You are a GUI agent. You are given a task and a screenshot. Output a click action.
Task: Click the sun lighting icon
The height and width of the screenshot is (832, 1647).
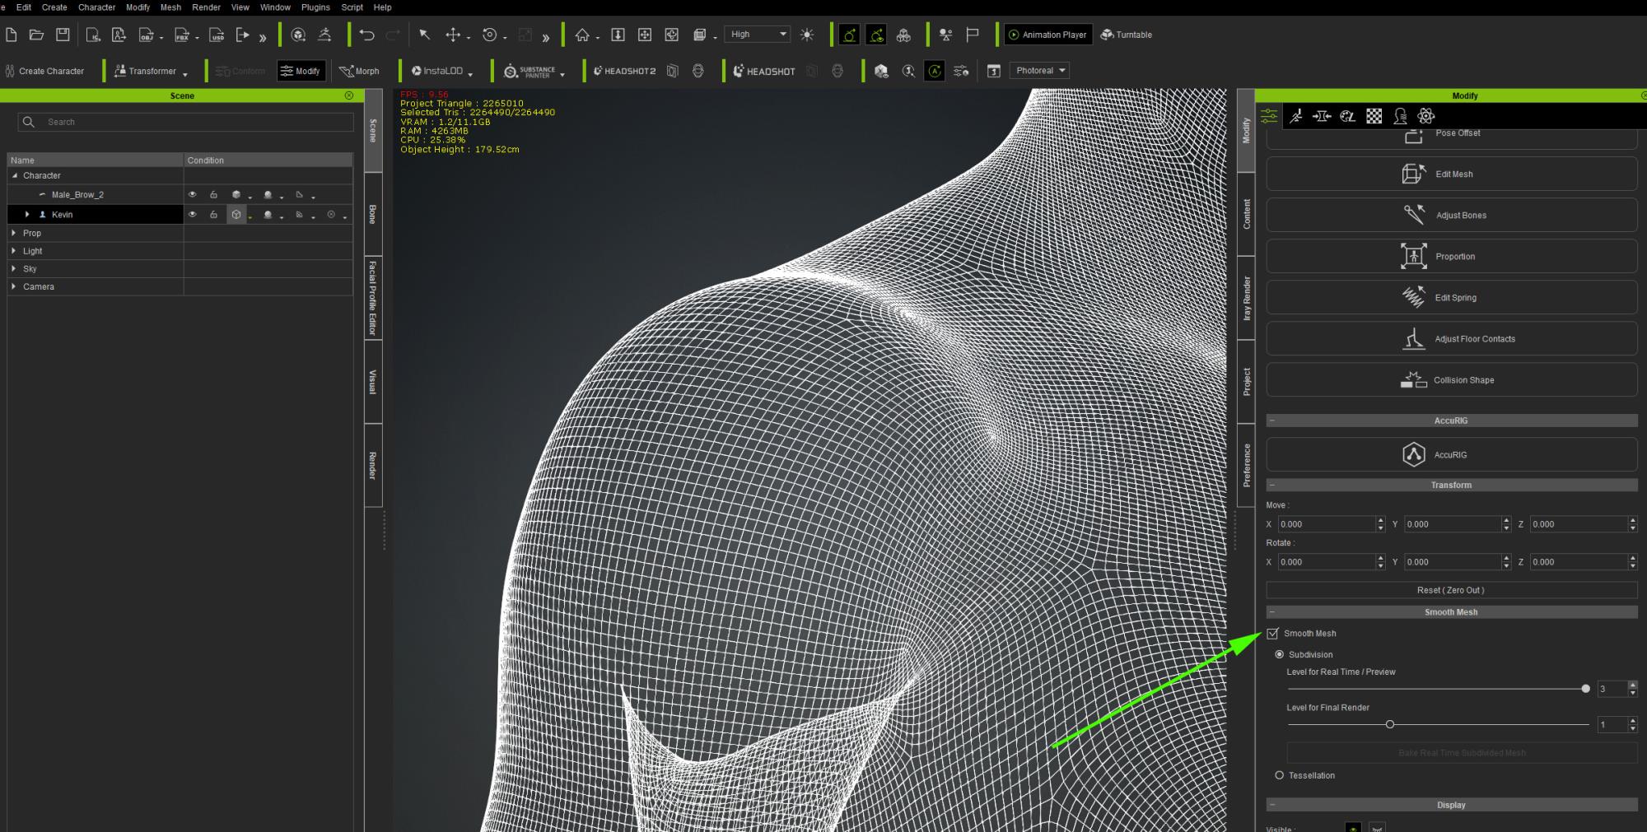point(807,35)
